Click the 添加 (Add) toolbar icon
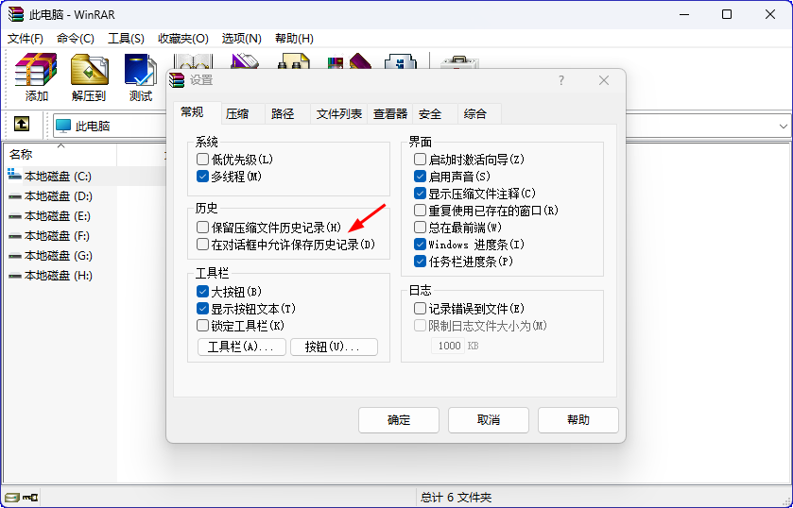Image resolution: width=793 pixels, height=508 pixels. point(36,70)
